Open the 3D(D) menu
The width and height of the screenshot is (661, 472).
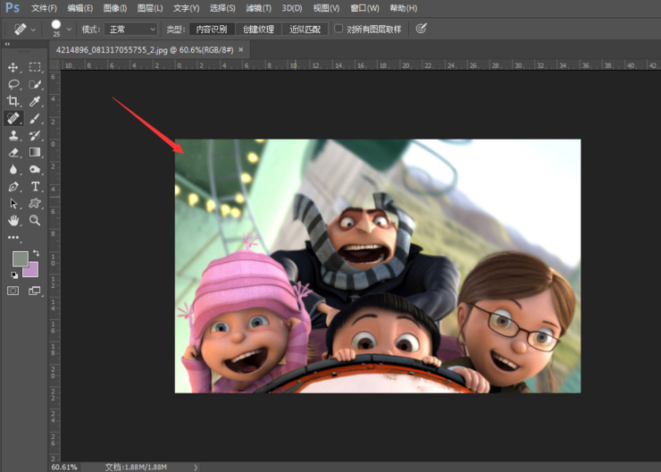point(292,8)
